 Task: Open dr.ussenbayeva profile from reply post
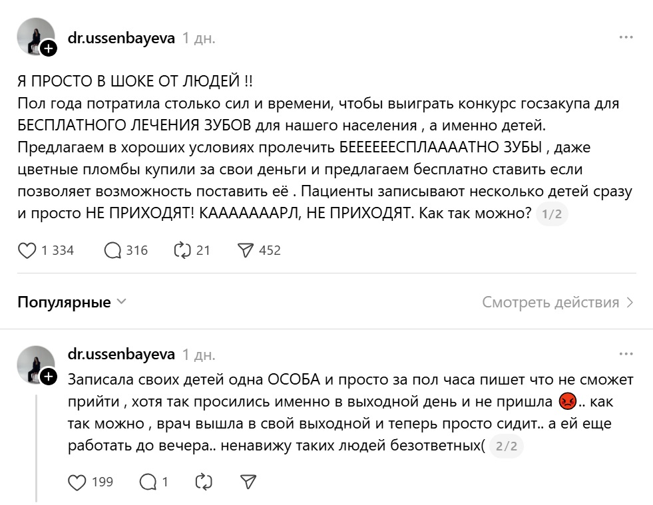click(121, 353)
